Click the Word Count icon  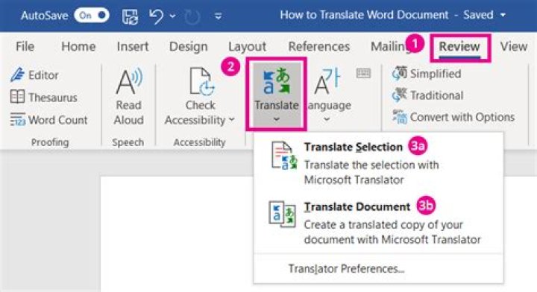point(17,119)
